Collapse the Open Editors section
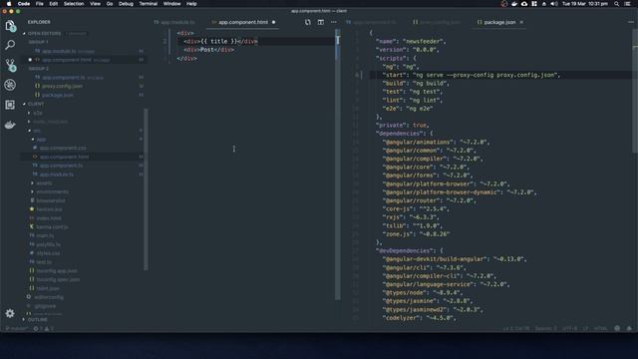This screenshot has width=638, height=359. tap(44, 33)
